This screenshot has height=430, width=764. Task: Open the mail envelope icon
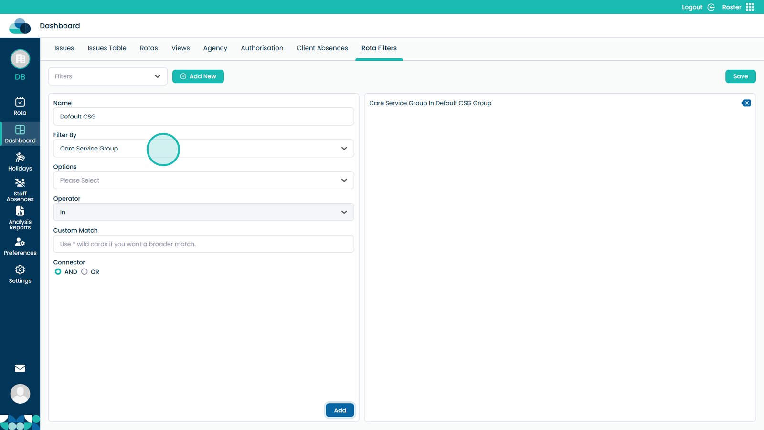(x=20, y=368)
